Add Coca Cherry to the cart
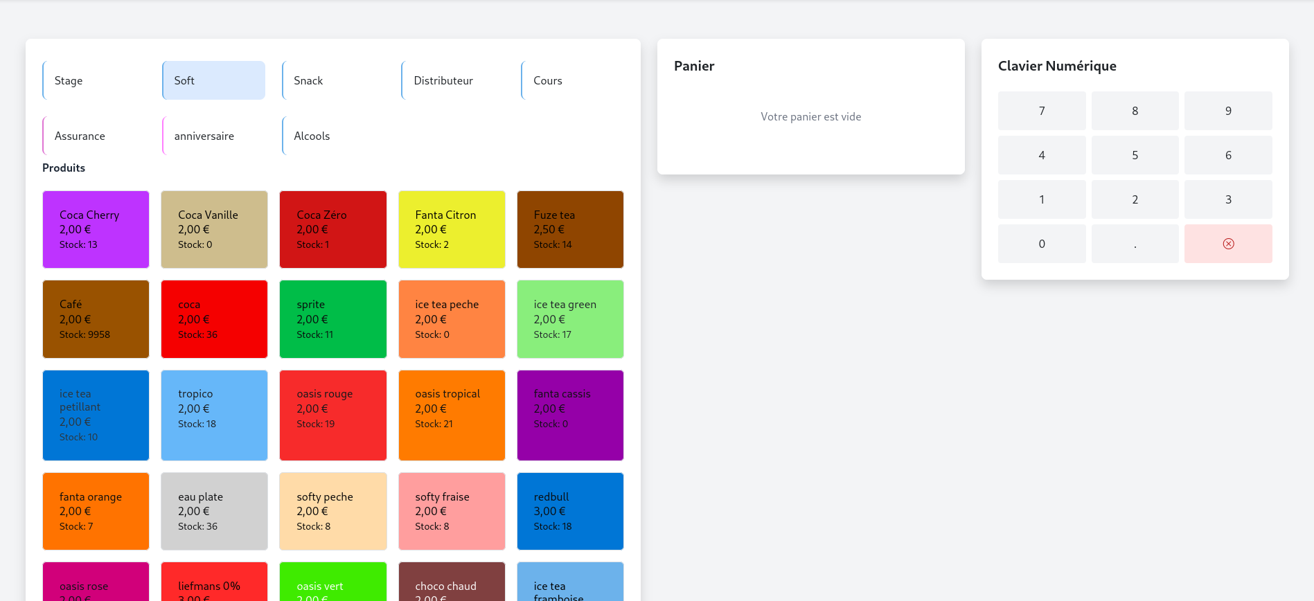This screenshot has width=1314, height=601. pos(96,229)
